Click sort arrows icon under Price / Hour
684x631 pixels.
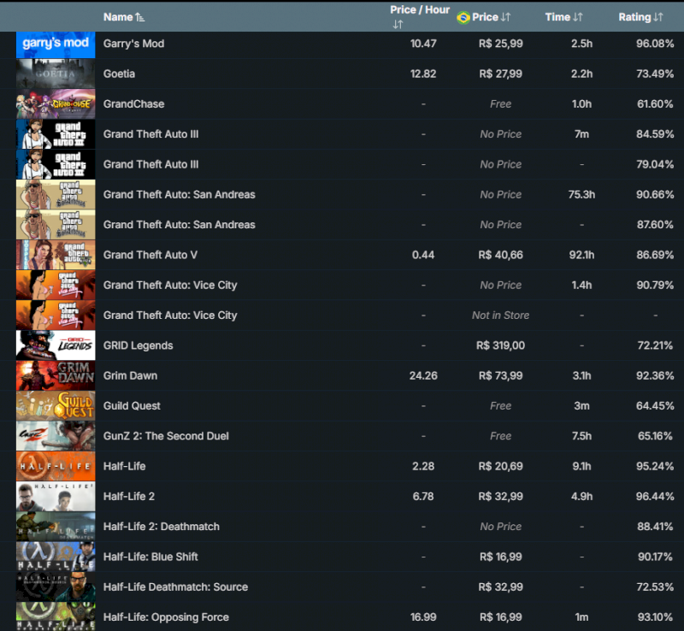coord(398,25)
